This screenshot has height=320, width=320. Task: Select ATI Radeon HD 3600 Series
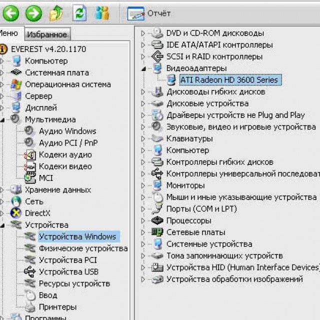pos(228,80)
